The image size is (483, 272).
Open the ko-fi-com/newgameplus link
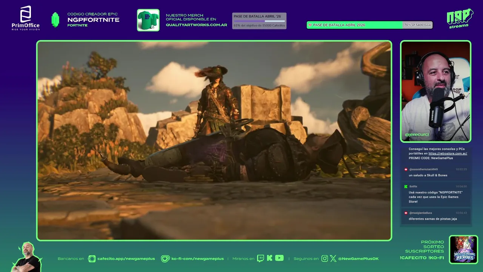pos(197,258)
